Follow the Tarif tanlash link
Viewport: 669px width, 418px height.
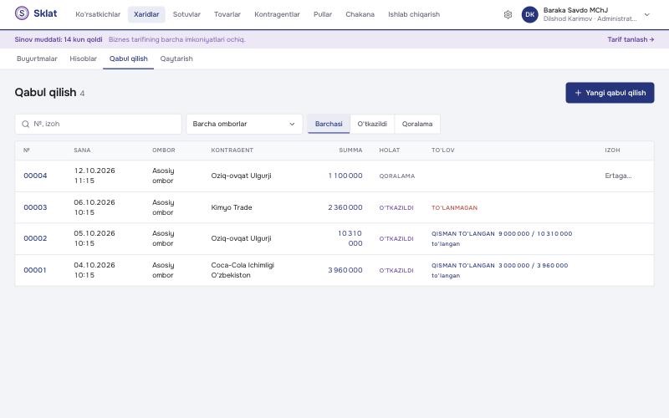pyautogui.click(x=631, y=39)
